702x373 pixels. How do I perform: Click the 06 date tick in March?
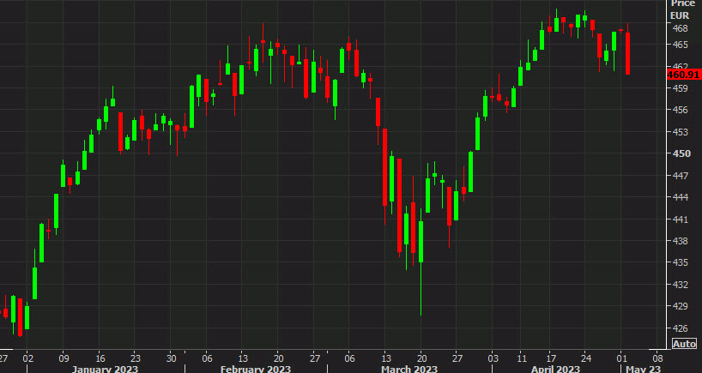coord(349,358)
